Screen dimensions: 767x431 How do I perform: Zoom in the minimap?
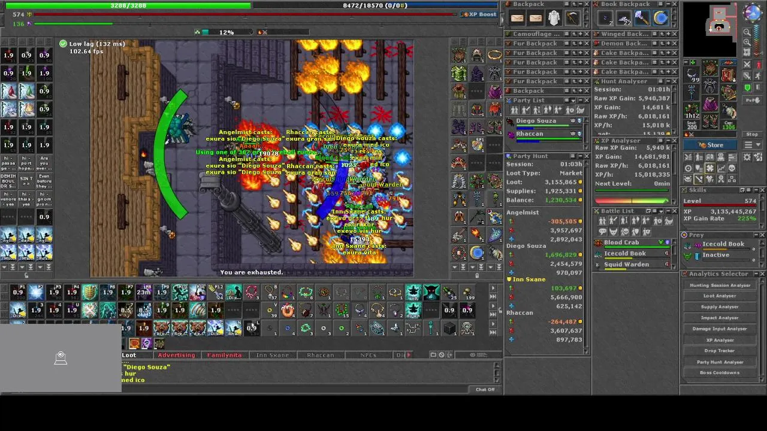click(747, 42)
